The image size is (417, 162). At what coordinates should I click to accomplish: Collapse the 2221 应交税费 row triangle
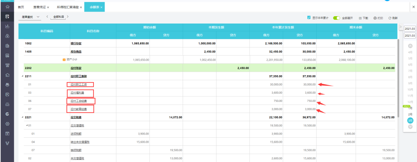pyautogui.click(x=22, y=117)
